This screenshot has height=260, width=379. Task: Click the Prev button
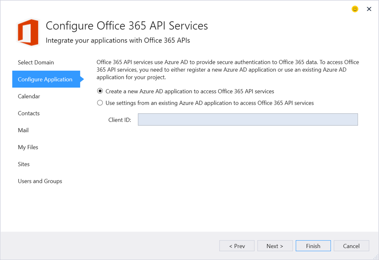[237, 246]
